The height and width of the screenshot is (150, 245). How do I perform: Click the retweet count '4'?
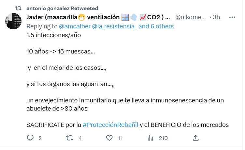[x=80, y=138]
